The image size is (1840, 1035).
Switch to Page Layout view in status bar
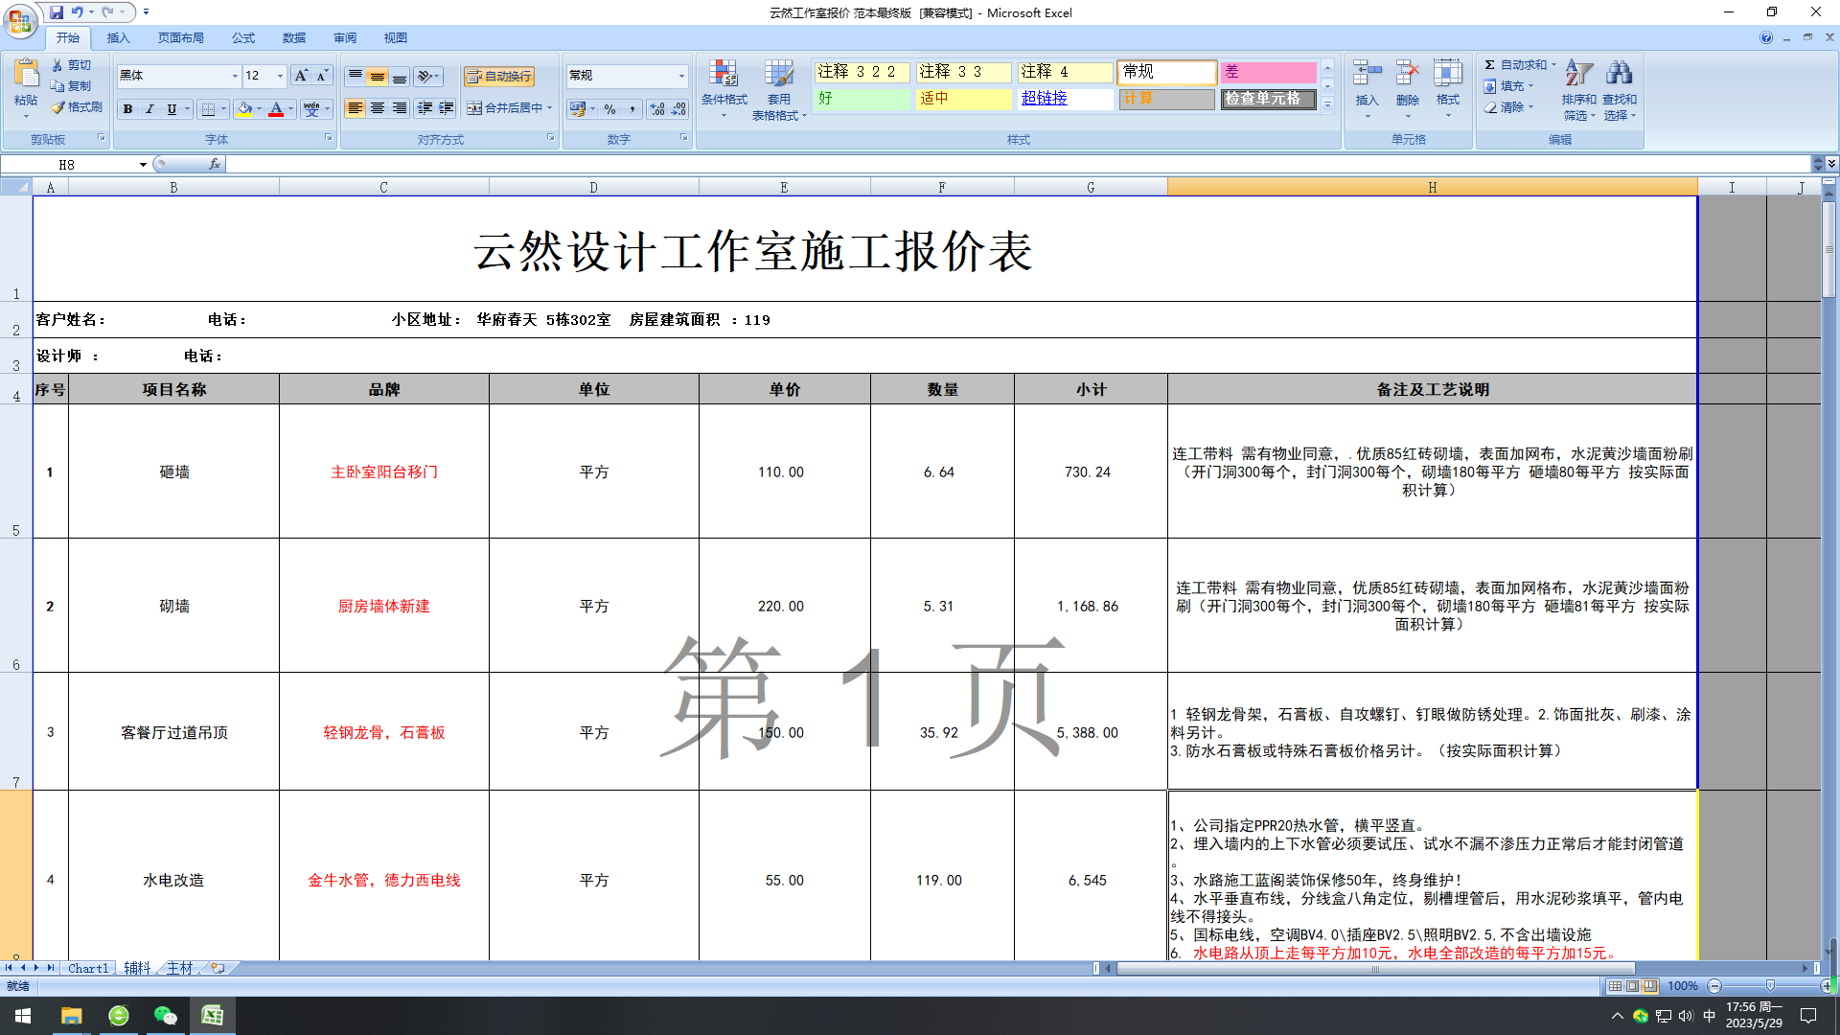click(1633, 986)
